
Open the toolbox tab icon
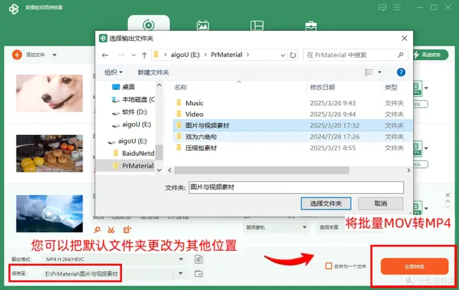coord(311,26)
